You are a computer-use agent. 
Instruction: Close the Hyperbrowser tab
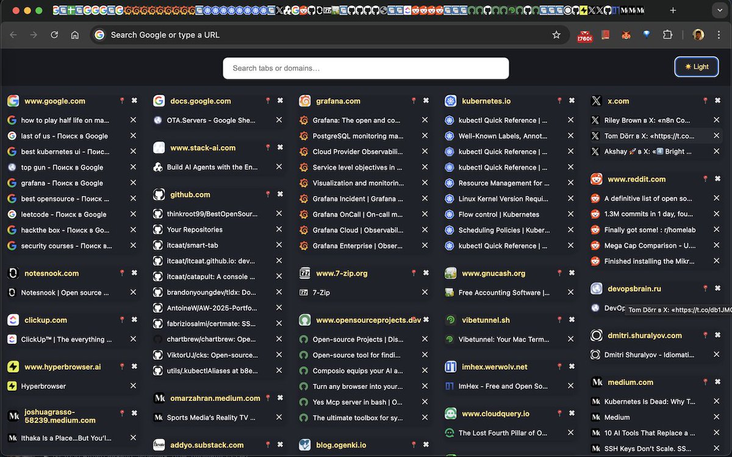pyautogui.click(x=133, y=386)
